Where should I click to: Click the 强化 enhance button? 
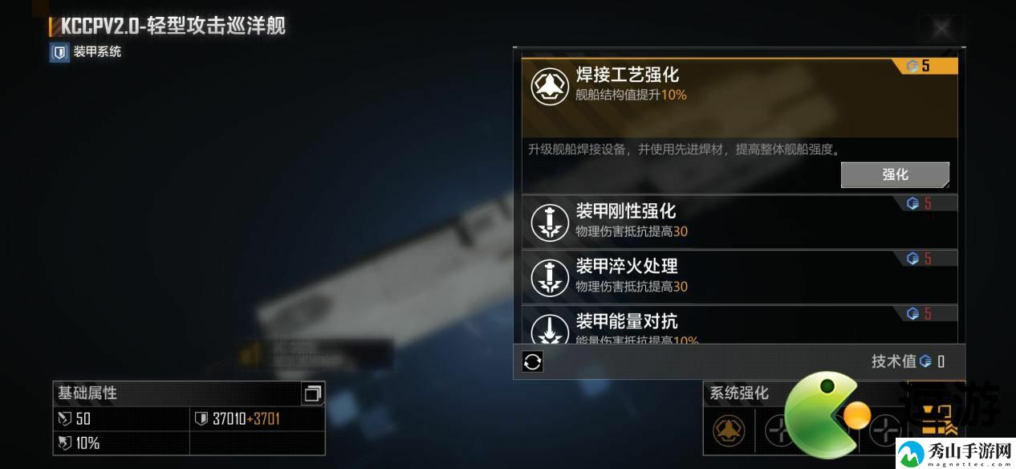coord(895,174)
